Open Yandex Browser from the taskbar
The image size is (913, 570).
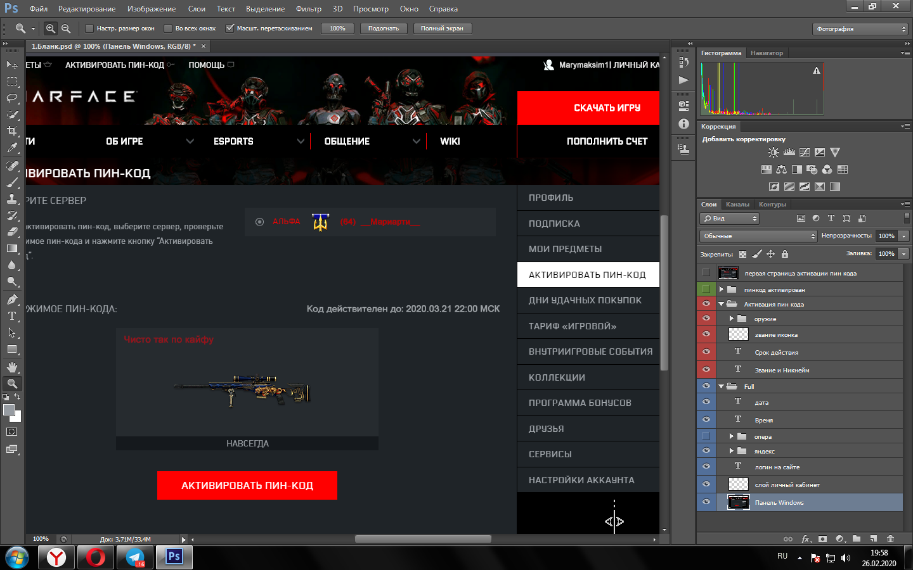[x=56, y=557]
